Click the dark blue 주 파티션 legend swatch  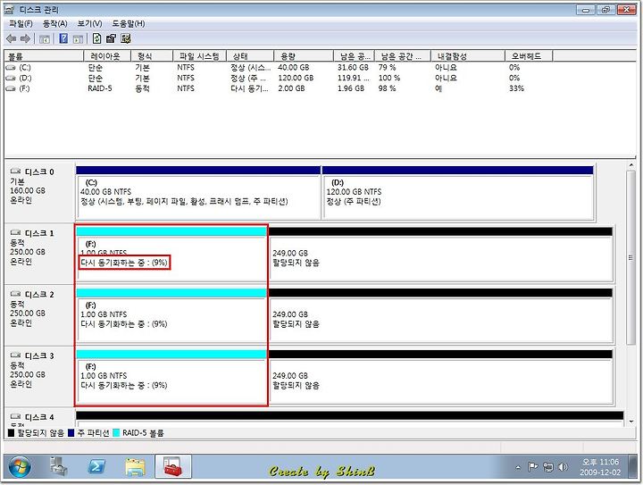pyautogui.click(x=71, y=433)
